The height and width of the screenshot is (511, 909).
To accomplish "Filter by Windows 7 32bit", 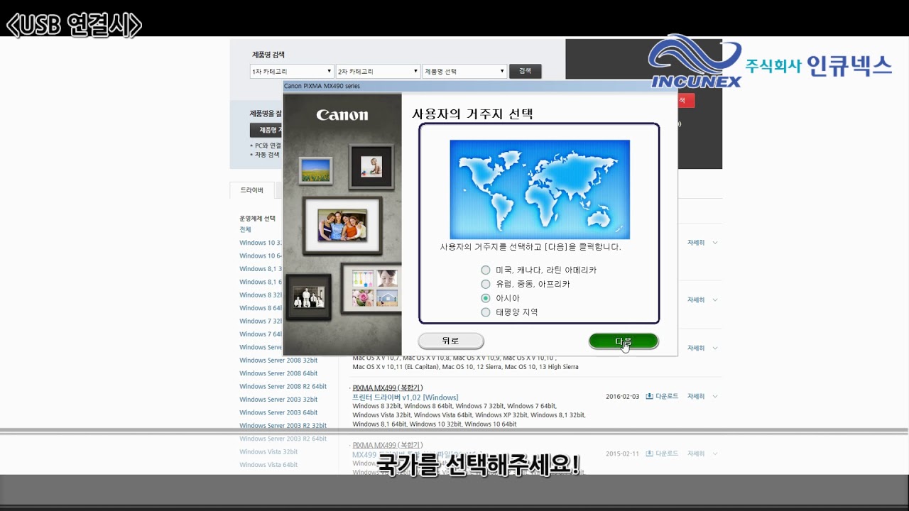I will coord(261,322).
